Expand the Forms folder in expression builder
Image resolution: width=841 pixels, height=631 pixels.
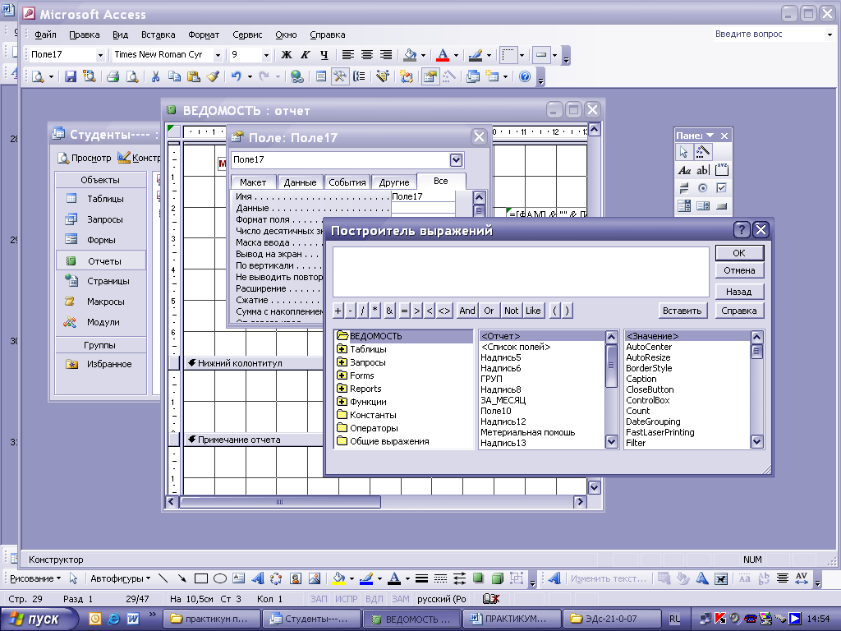point(342,375)
